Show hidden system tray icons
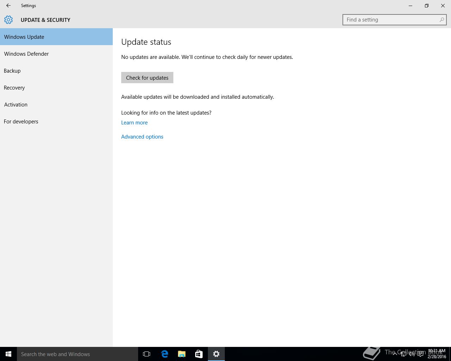The image size is (451, 361). [x=395, y=354]
